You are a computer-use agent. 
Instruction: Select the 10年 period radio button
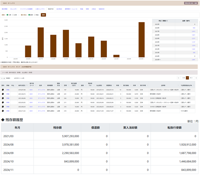point(7,15)
